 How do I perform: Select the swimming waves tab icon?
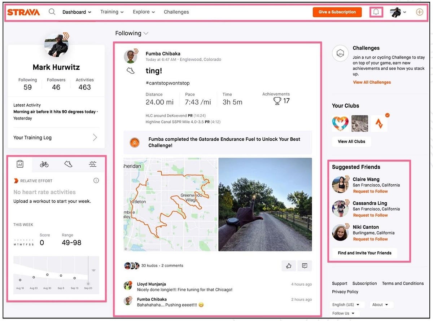pyautogui.click(x=93, y=164)
